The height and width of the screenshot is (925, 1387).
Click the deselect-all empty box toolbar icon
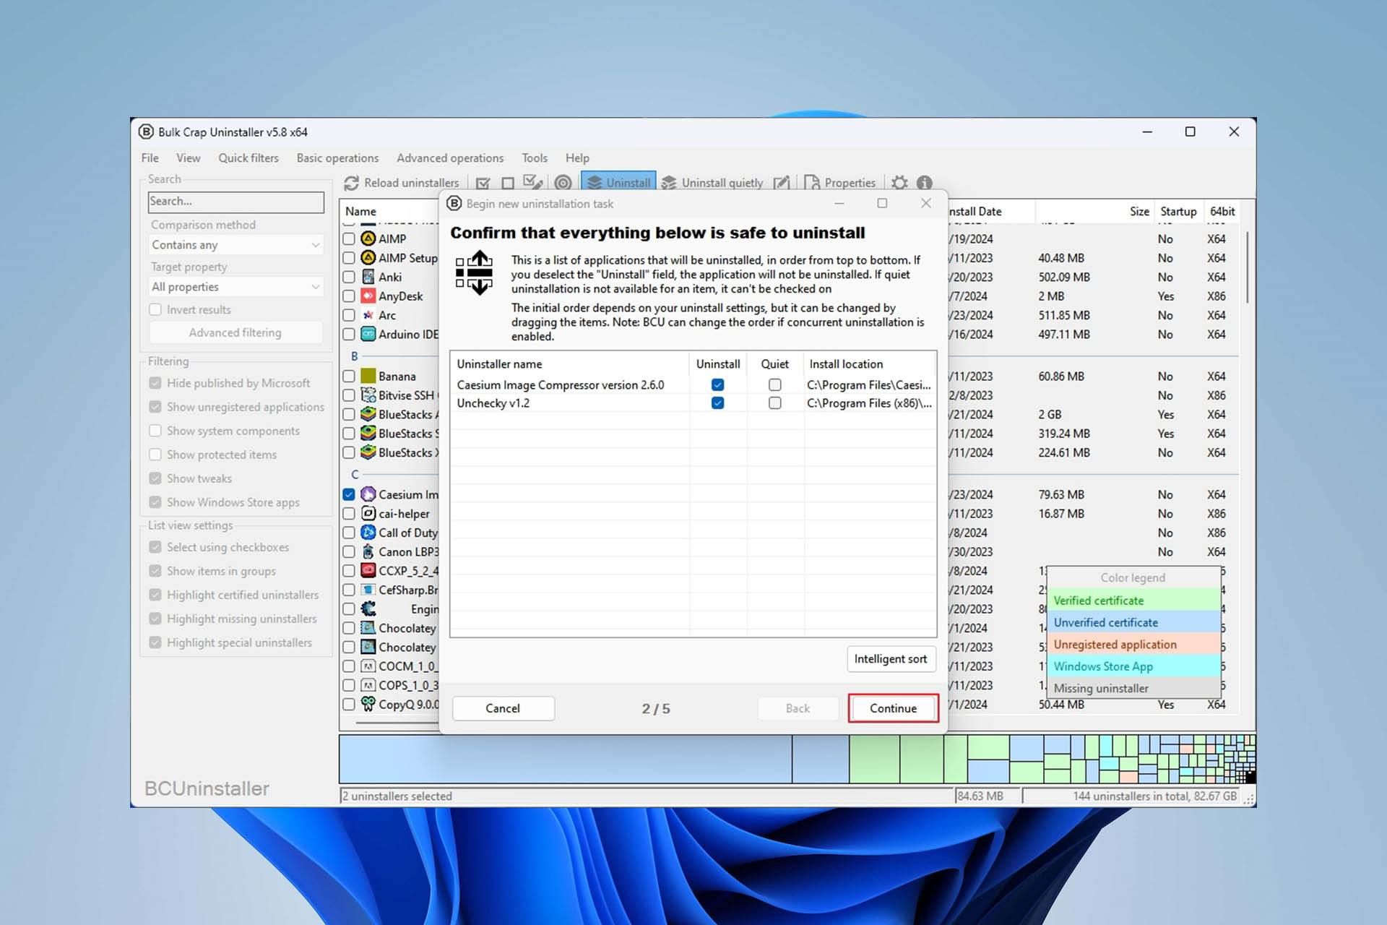click(x=508, y=183)
